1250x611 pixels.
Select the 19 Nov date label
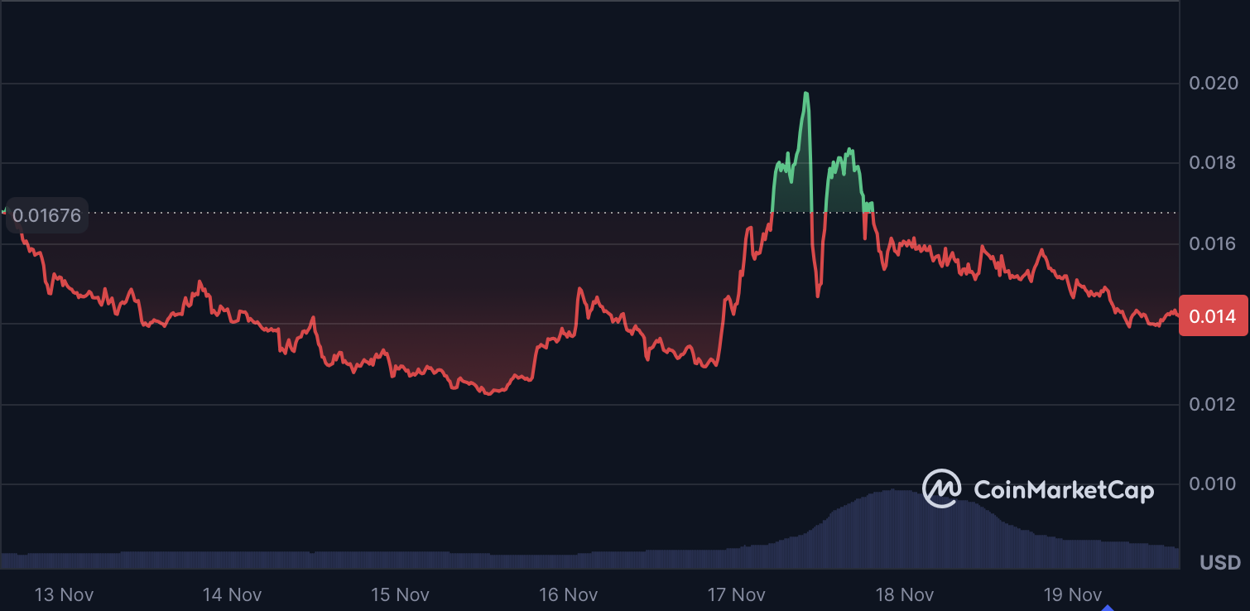pos(1073,594)
